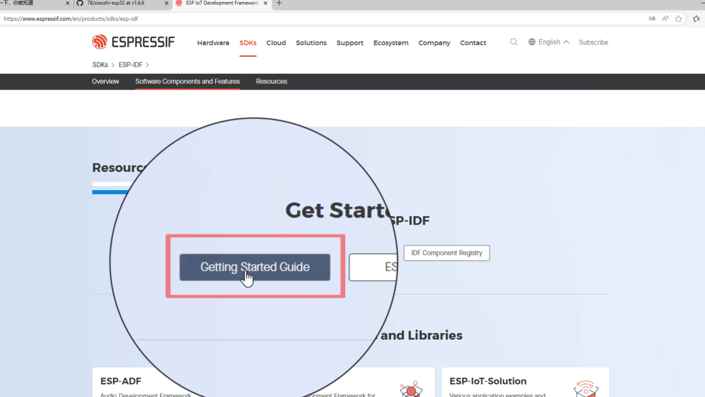Click the read aloud icon in address bar
This screenshot has height=397, width=705.
coord(665,18)
